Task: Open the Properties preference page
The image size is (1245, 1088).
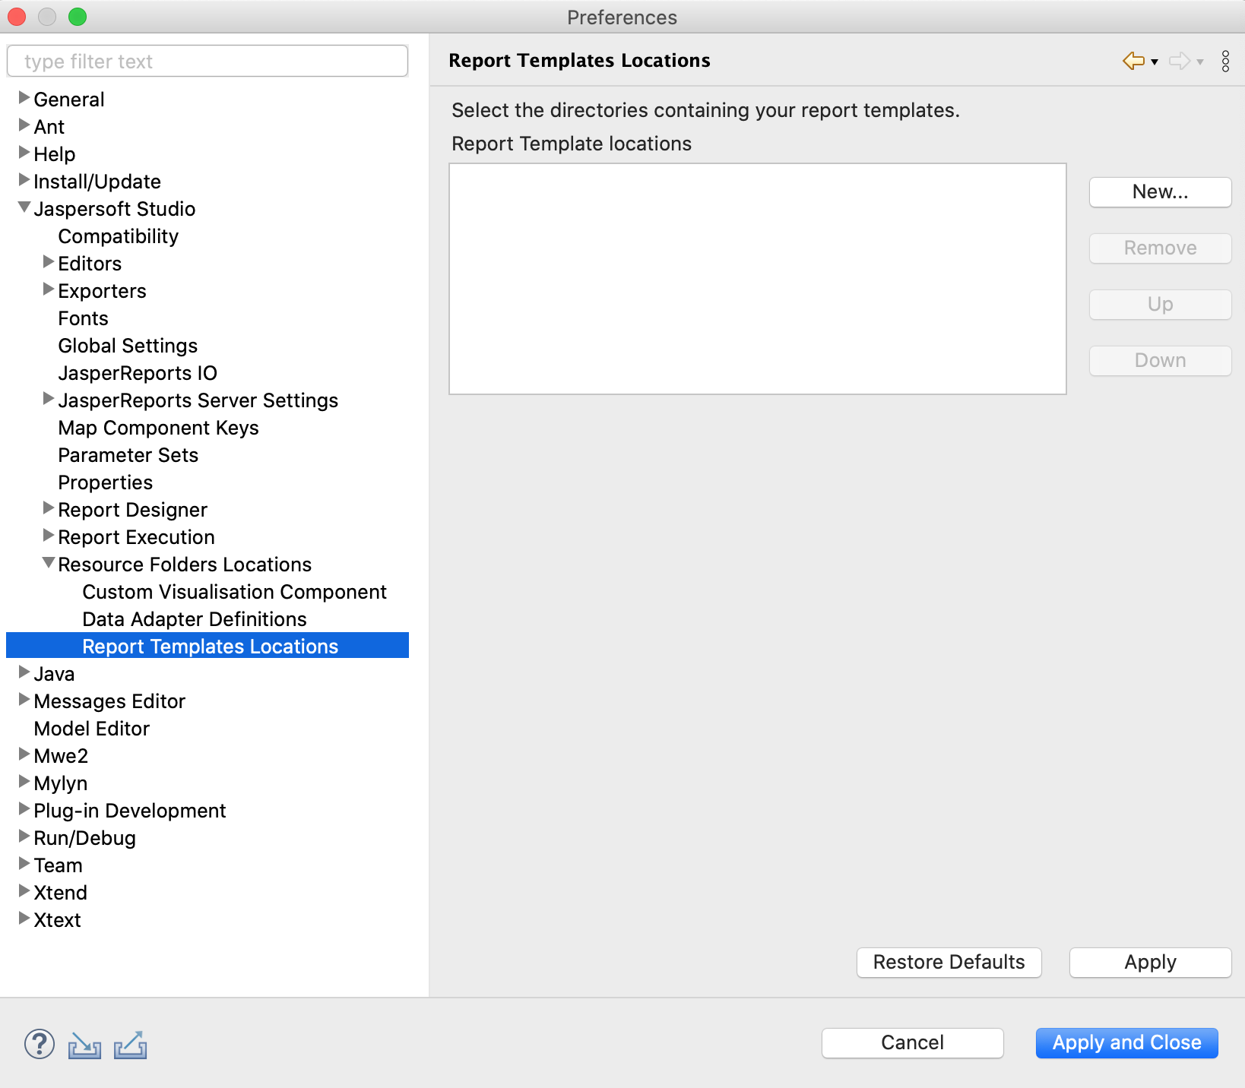Action: coord(105,482)
